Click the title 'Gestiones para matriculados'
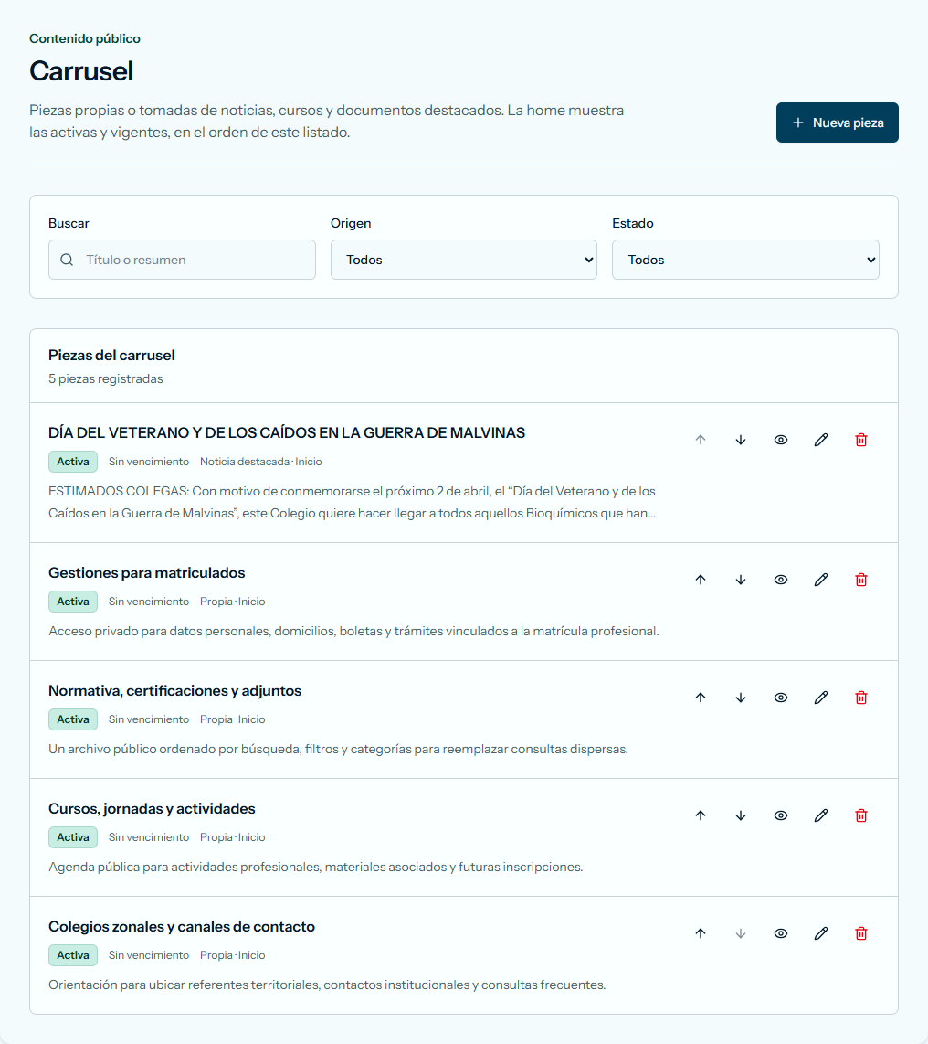 [x=147, y=572]
